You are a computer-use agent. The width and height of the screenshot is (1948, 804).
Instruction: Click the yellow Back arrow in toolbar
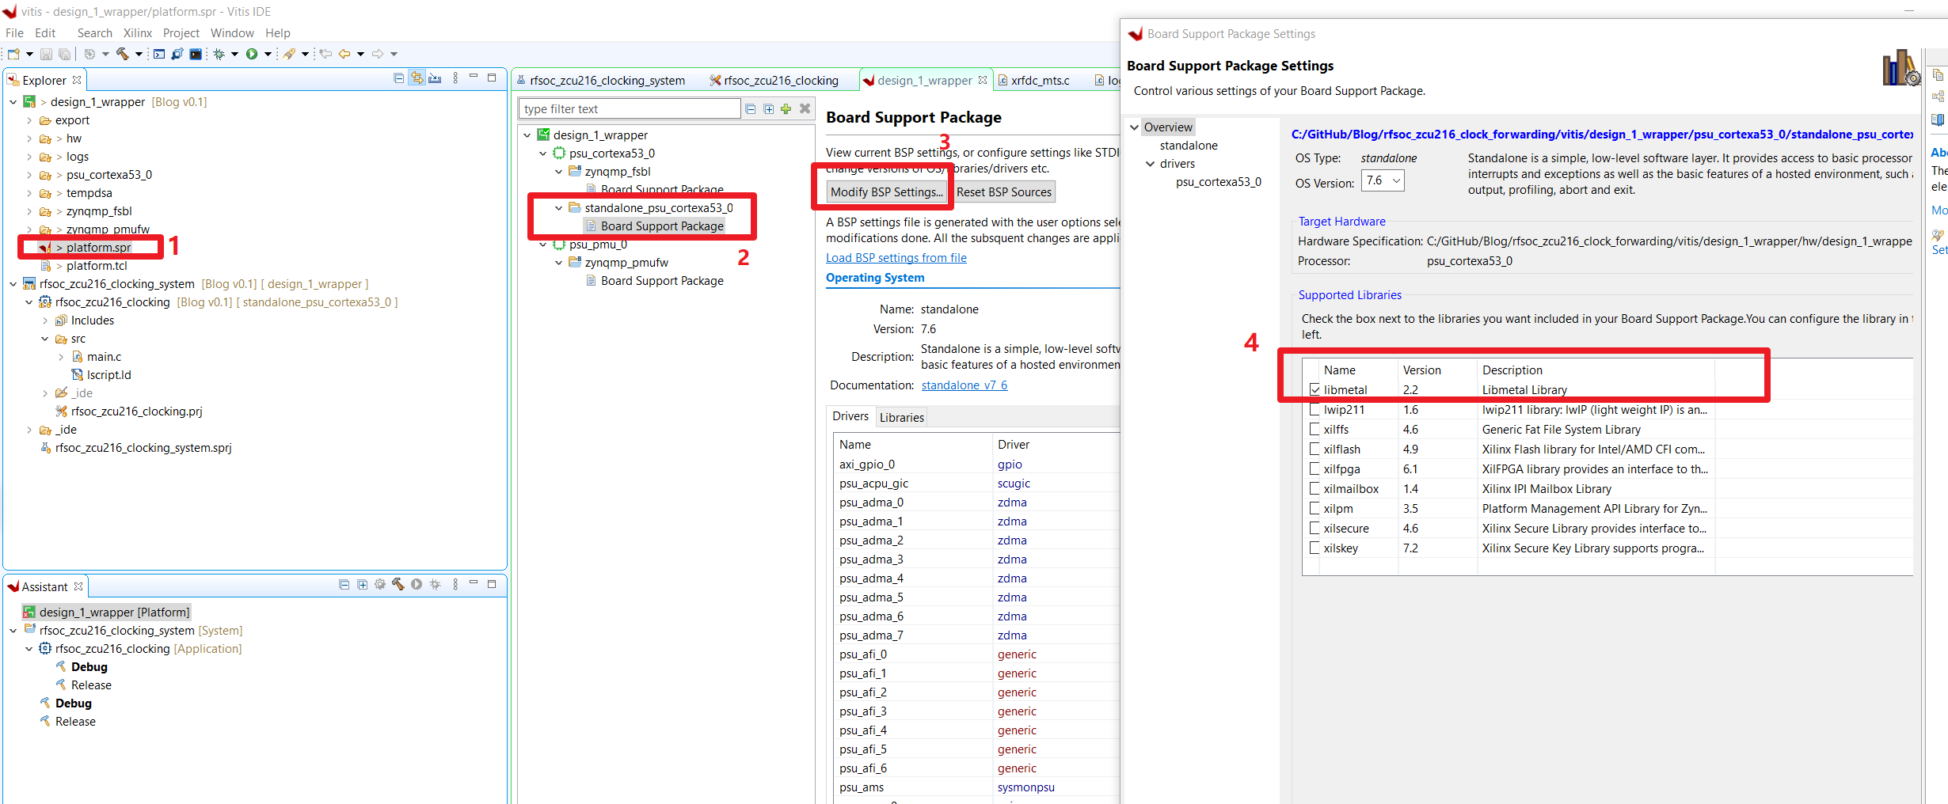pyautogui.click(x=344, y=54)
